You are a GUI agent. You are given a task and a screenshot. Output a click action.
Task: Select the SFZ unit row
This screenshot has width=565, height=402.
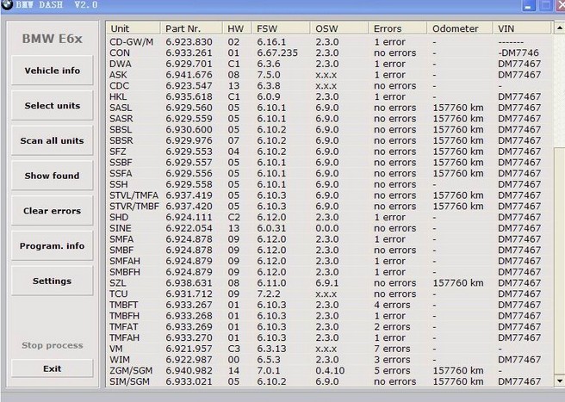click(330, 152)
